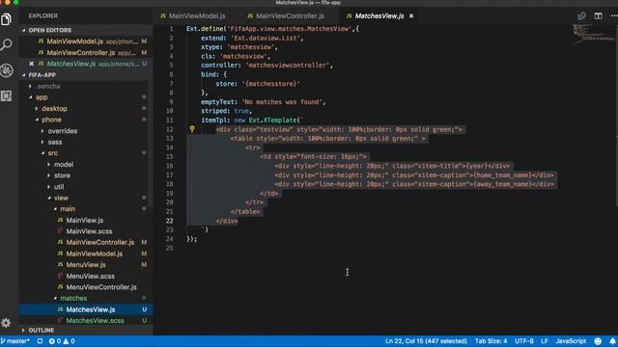Open notifications bell in status bar
Screen dimensions: 618x347
612,341
